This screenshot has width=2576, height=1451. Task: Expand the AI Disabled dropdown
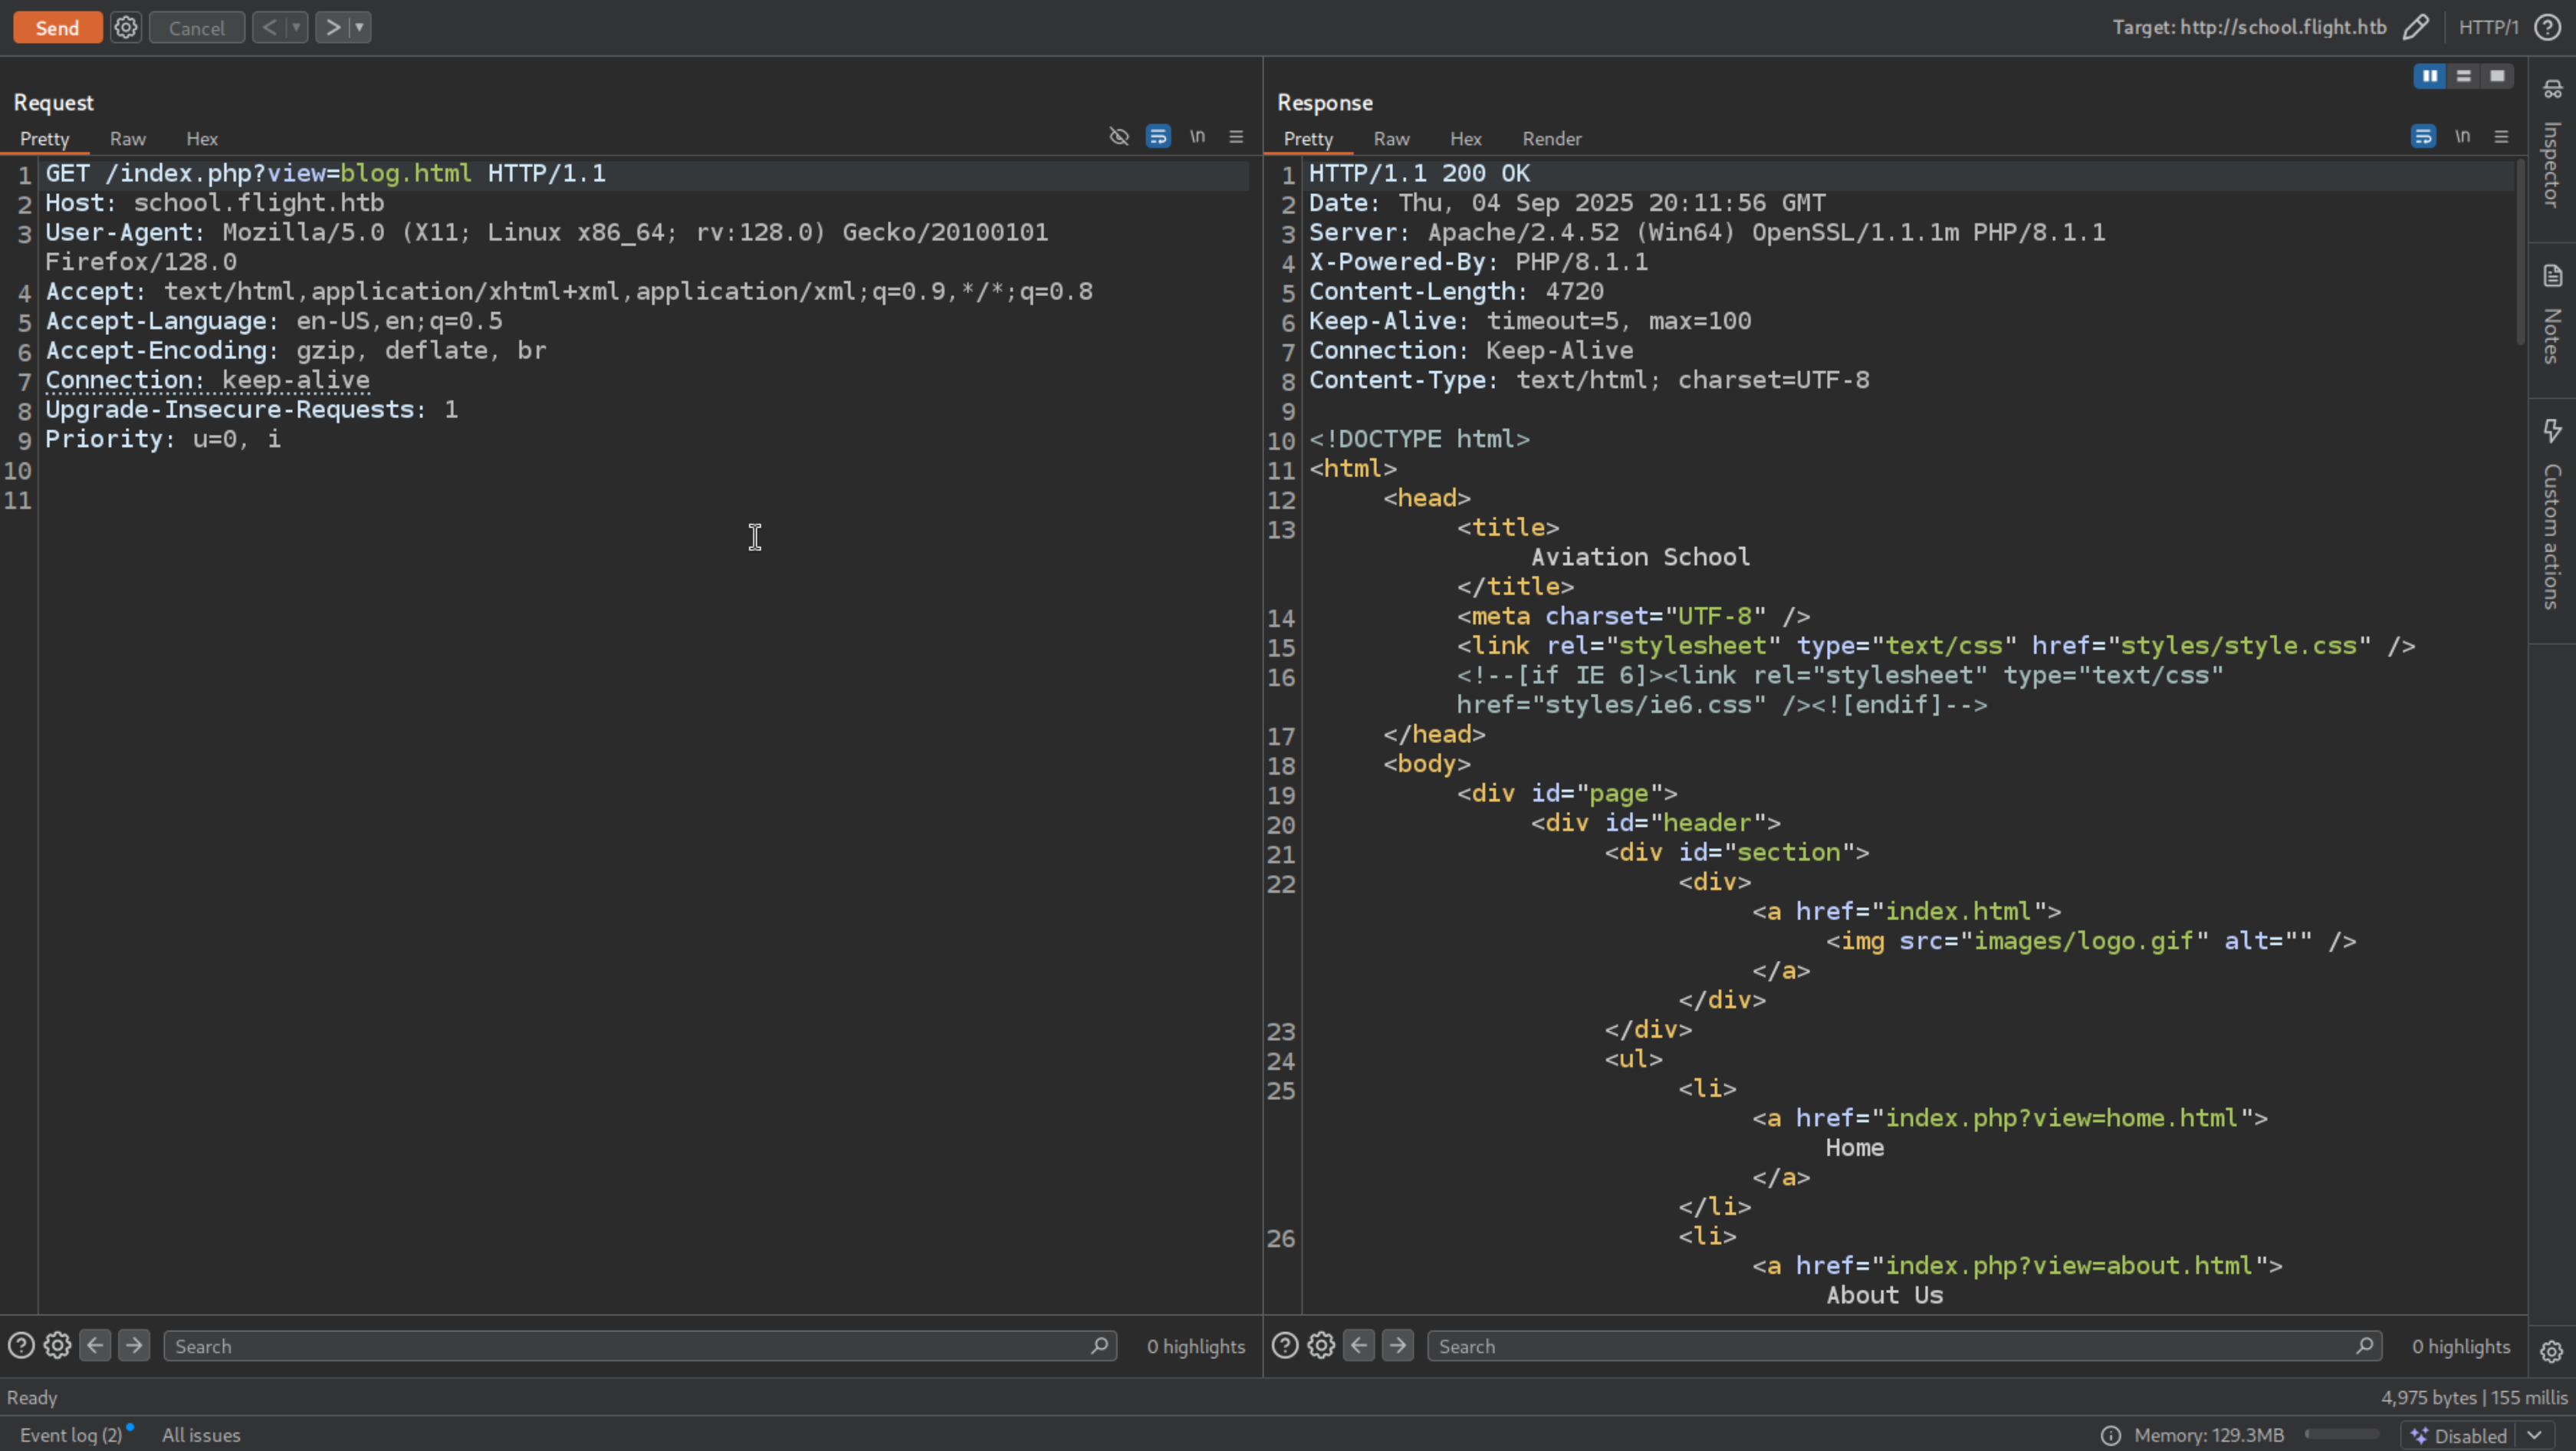[x=2535, y=1435]
